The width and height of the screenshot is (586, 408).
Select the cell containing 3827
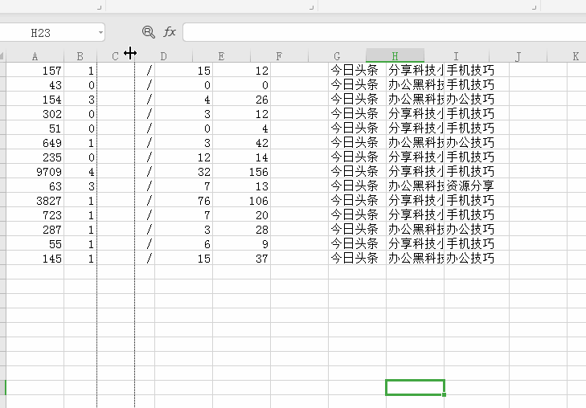(35, 201)
